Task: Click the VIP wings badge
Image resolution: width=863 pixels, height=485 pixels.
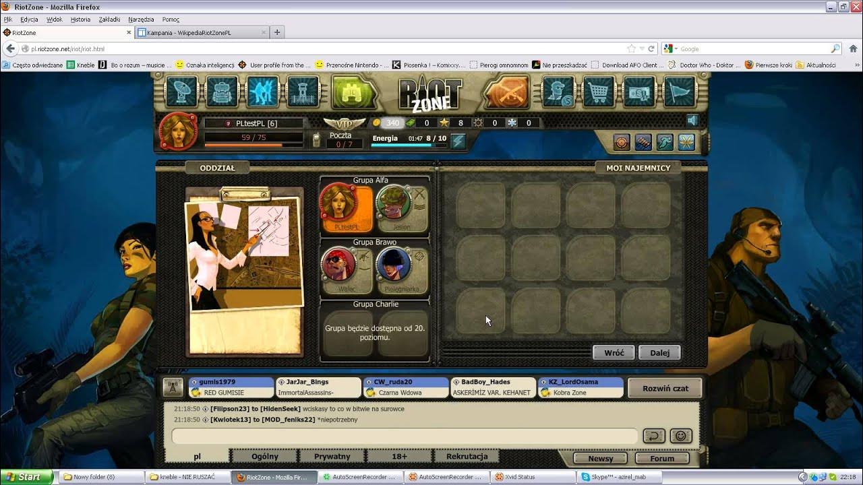Action: [x=344, y=123]
